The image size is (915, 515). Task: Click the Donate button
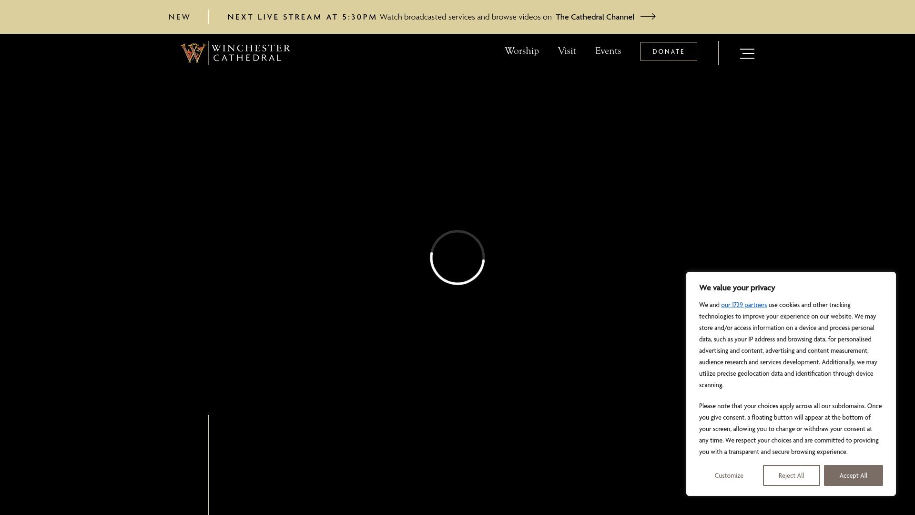[x=669, y=51]
